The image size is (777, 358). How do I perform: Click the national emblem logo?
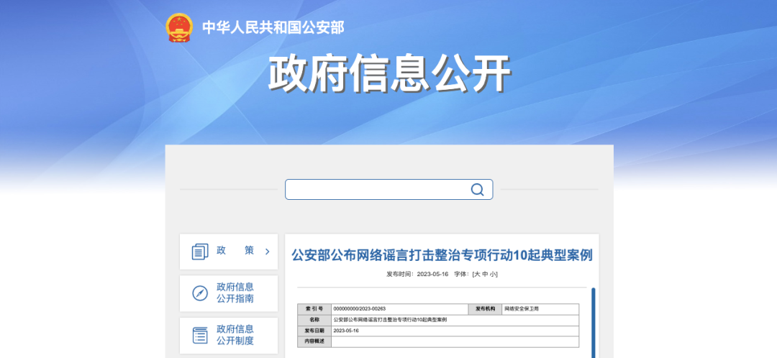coord(179,28)
